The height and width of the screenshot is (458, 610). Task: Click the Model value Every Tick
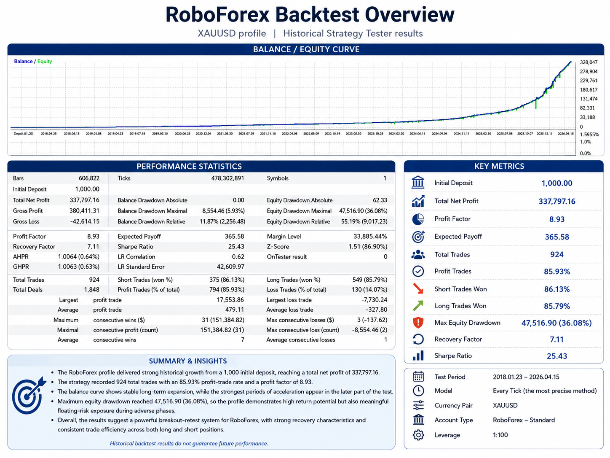coord(545,391)
